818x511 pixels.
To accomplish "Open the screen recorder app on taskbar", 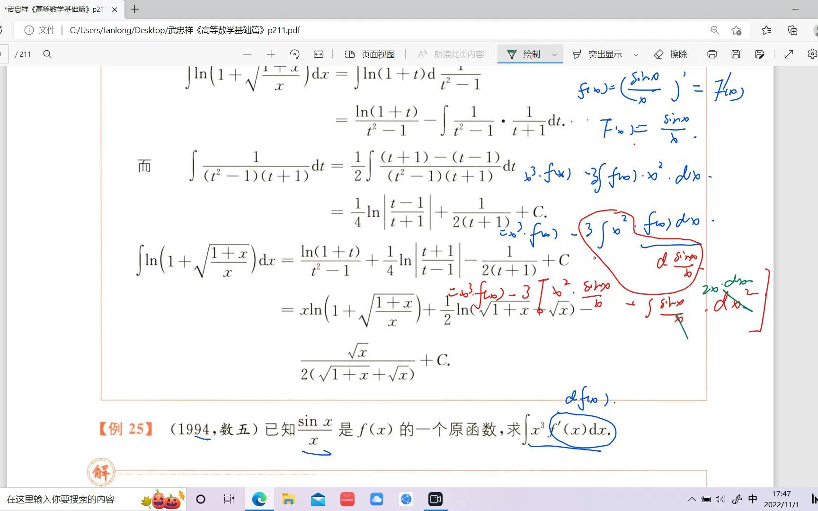I will point(436,499).
